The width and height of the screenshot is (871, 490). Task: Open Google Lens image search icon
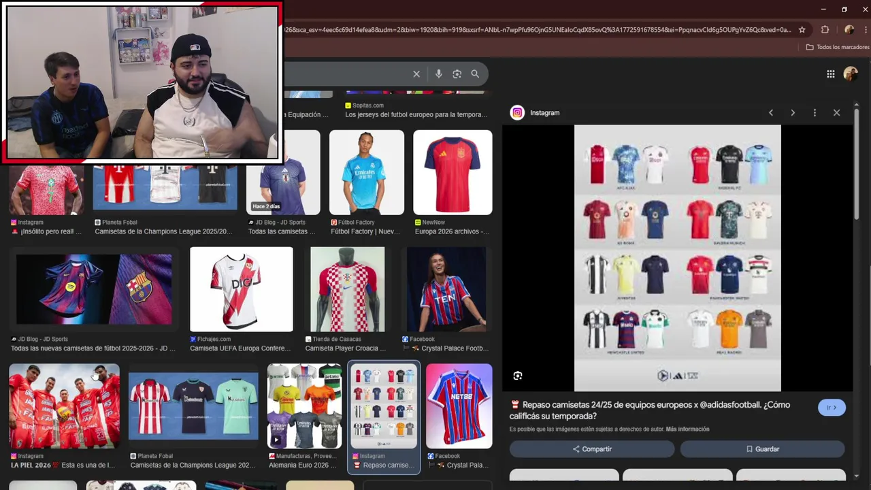457,74
